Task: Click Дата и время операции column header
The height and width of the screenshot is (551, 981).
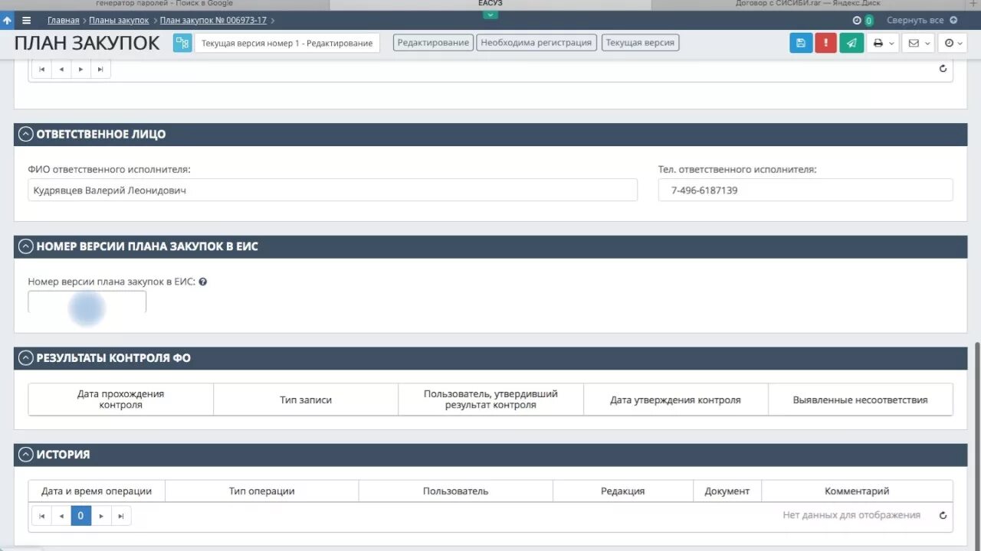Action: (x=97, y=491)
